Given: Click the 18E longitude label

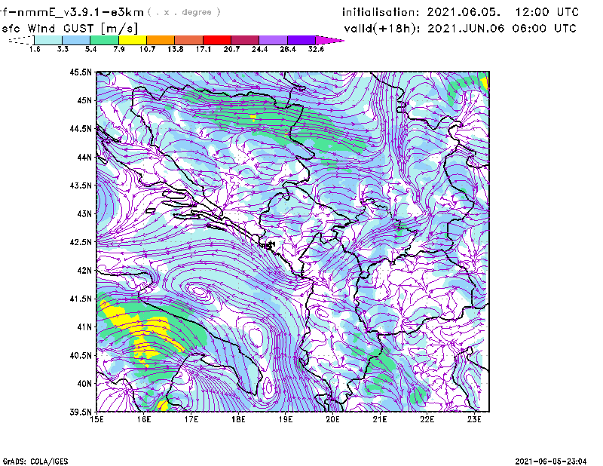Looking at the screenshot, I should pos(238,419).
